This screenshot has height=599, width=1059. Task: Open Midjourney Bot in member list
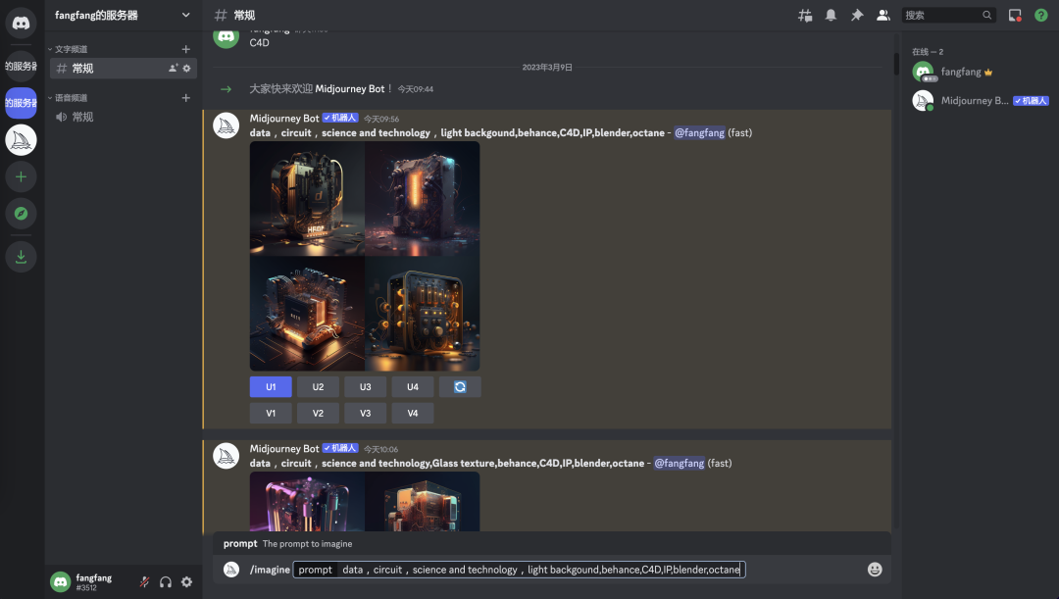pyautogui.click(x=980, y=101)
